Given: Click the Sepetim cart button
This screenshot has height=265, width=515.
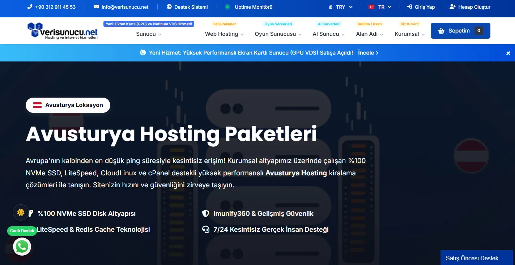Looking at the screenshot, I should point(460,31).
